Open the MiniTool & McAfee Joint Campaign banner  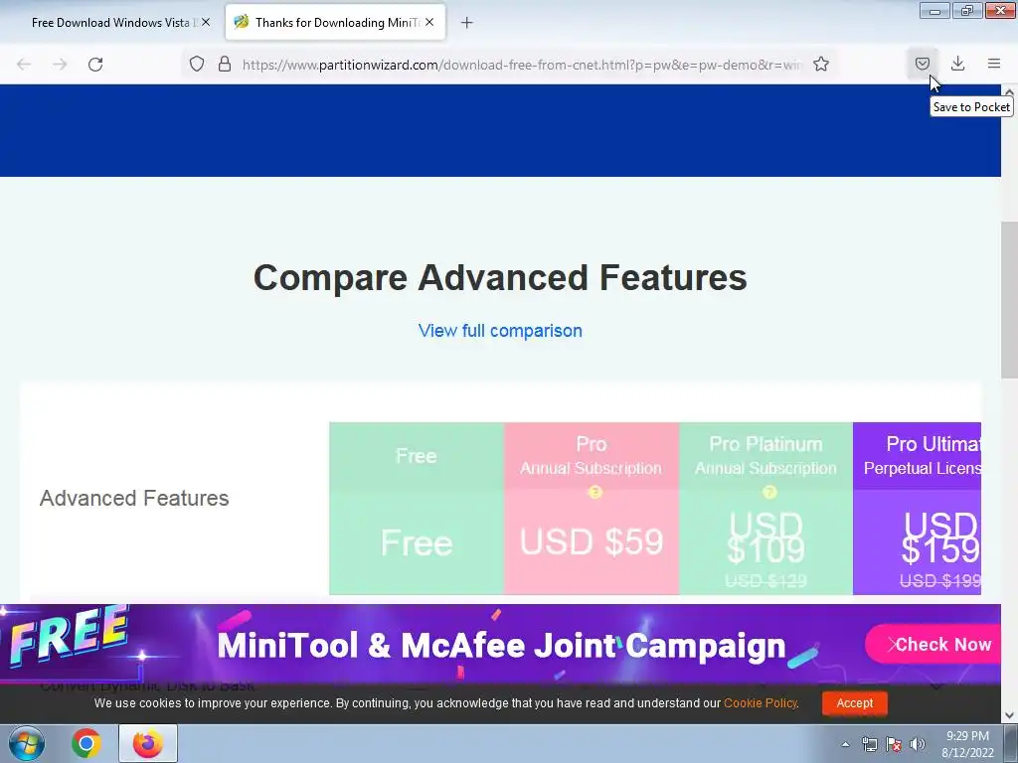[501, 645]
